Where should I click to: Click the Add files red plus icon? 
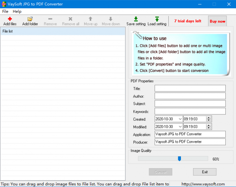click(10, 19)
